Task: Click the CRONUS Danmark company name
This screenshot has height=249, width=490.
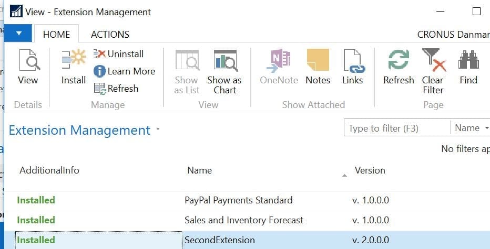Action: (453, 34)
